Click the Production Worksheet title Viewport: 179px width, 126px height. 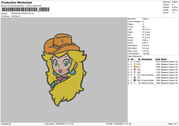(x=14, y=2)
